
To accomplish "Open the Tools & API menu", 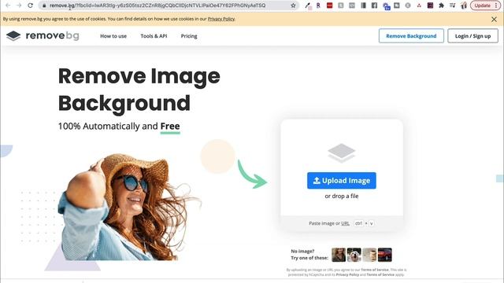I will [154, 36].
